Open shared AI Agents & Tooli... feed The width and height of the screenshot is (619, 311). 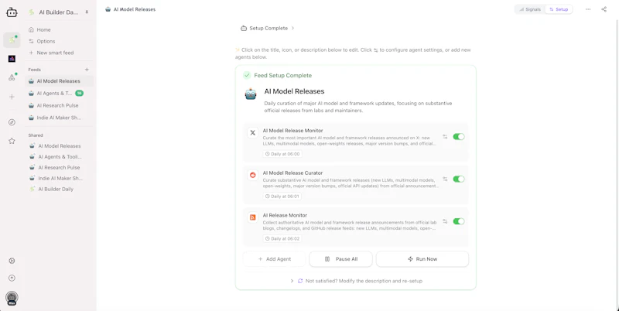(60, 157)
